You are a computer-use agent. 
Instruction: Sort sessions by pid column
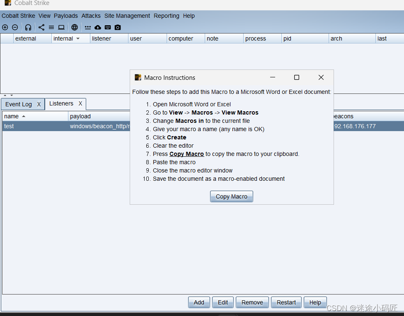[x=305, y=38]
